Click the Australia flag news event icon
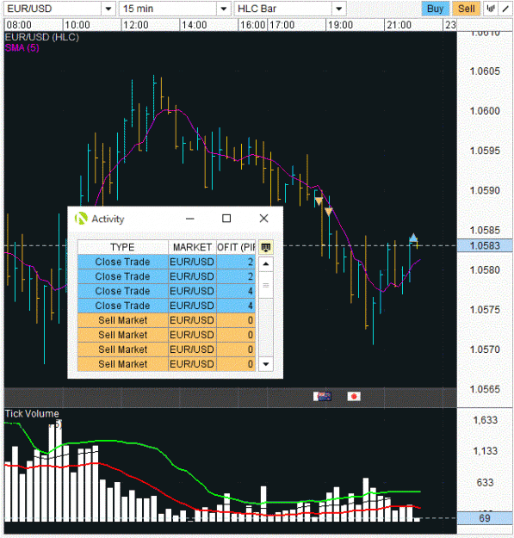The height and width of the screenshot is (538, 514). tap(323, 397)
